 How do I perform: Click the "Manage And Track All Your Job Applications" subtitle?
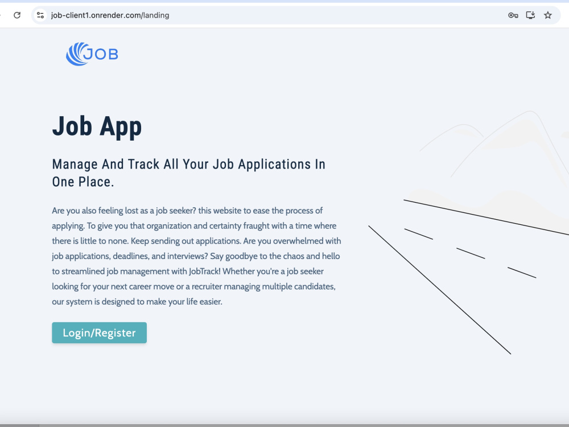click(189, 173)
